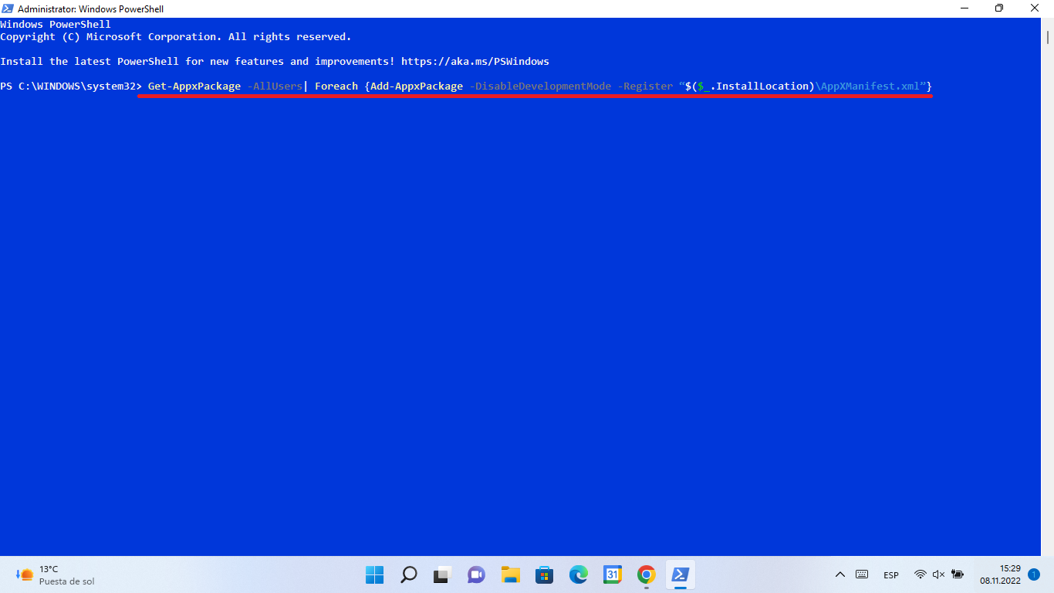Image resolution: width=1054 pixels, height=593 pixels.
Task: Minimize the PowerShell window
Action: coord(964,8)
